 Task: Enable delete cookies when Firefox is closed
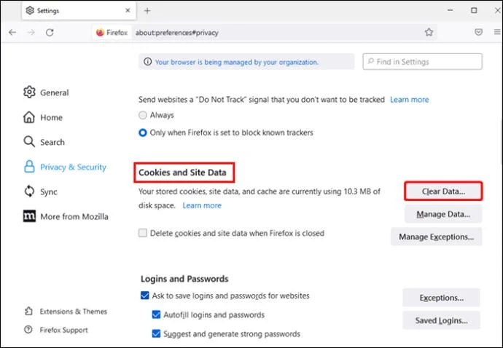(143, 234)
